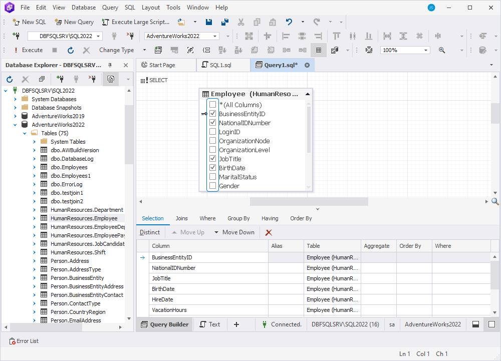
Task: Click the New SQL toolbar button
Action: click(30, 22)
